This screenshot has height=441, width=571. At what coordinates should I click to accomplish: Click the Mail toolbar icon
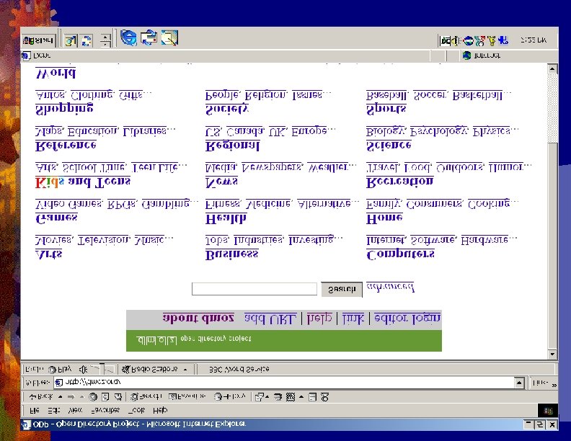click(259, 397)
